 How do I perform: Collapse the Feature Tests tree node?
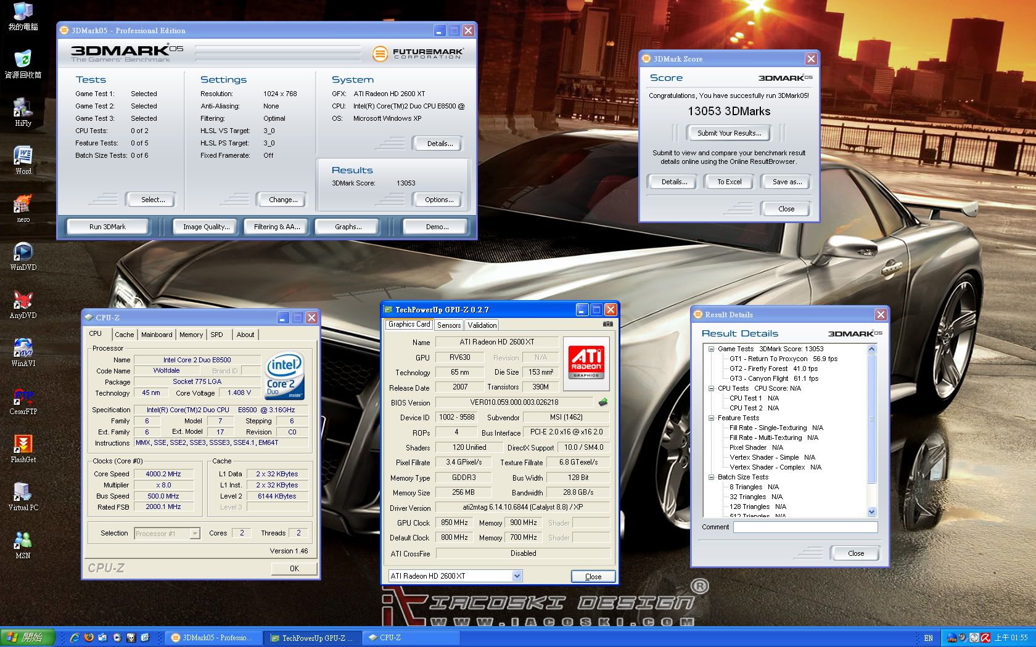pos(711,418)
